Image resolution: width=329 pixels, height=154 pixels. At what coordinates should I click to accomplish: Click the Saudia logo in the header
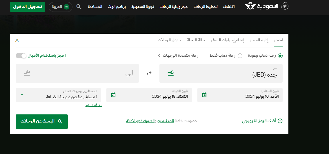click(x=266, y=6)
